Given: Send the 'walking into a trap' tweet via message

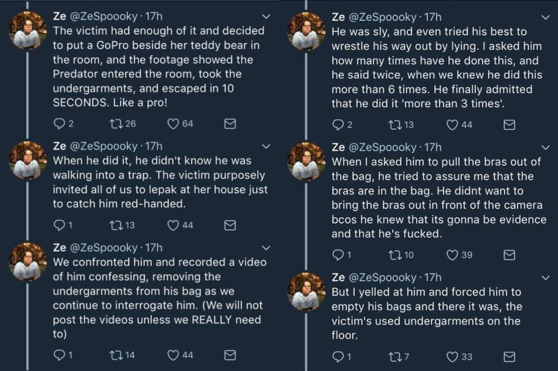Looking at the screenshot, I should point(230,225).
